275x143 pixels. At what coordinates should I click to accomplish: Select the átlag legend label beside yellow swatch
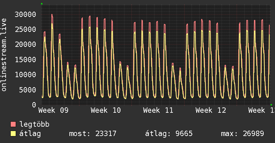30,134
